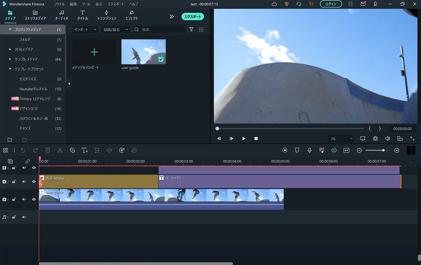Open the エクスポート menu in menu bar
Screen dimensions: 421x265
click(116, 4)
